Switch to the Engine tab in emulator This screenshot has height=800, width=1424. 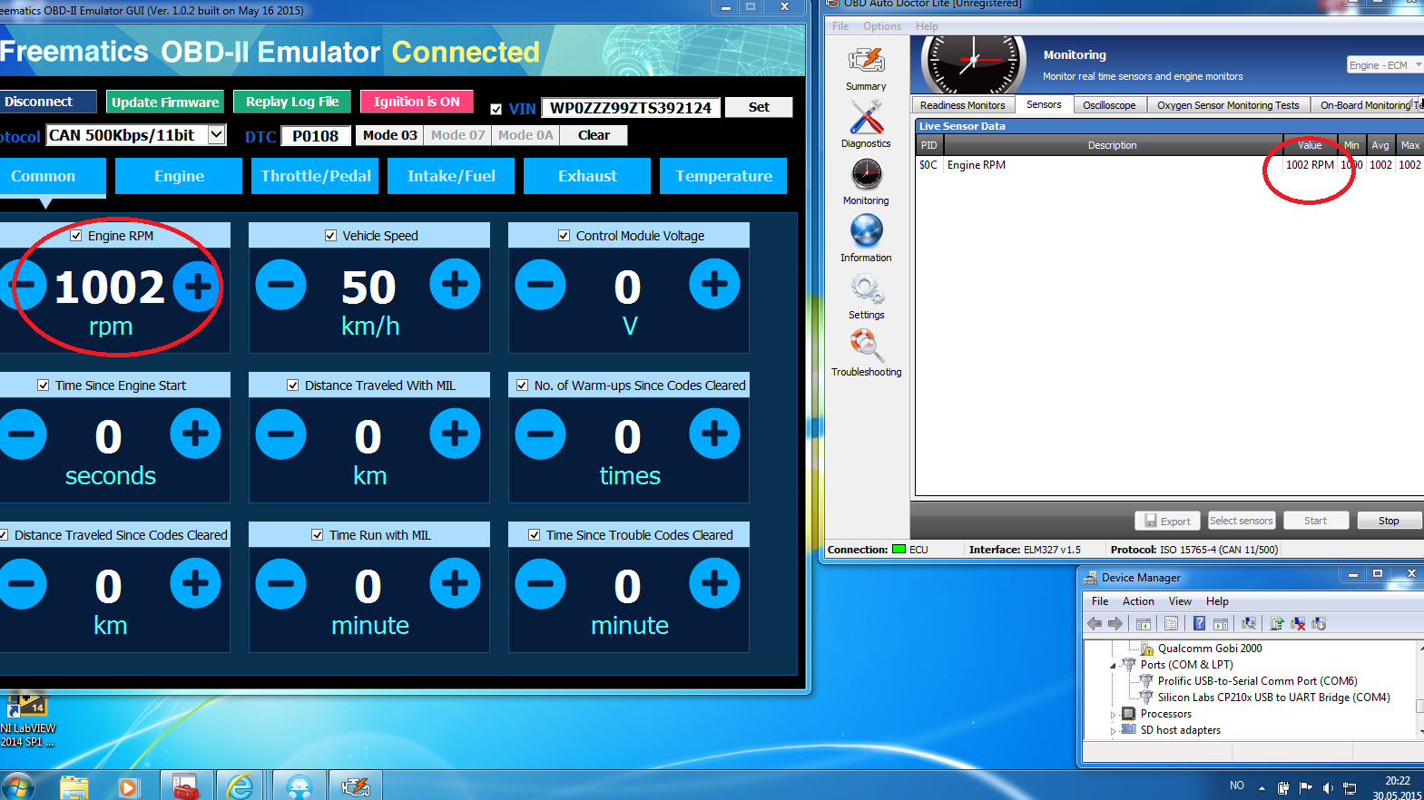pos(179,176)
